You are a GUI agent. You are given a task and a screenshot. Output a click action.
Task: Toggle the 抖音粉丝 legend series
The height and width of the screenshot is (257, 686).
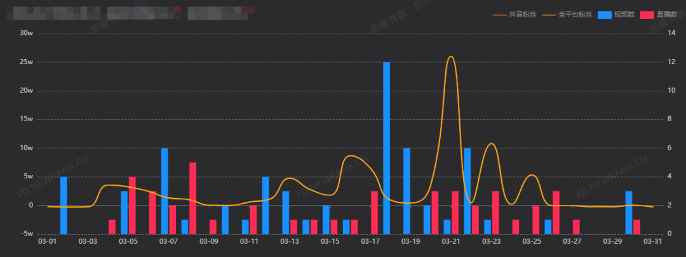(x=514, y=15)
